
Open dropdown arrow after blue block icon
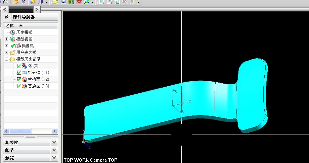pos(46,3)
